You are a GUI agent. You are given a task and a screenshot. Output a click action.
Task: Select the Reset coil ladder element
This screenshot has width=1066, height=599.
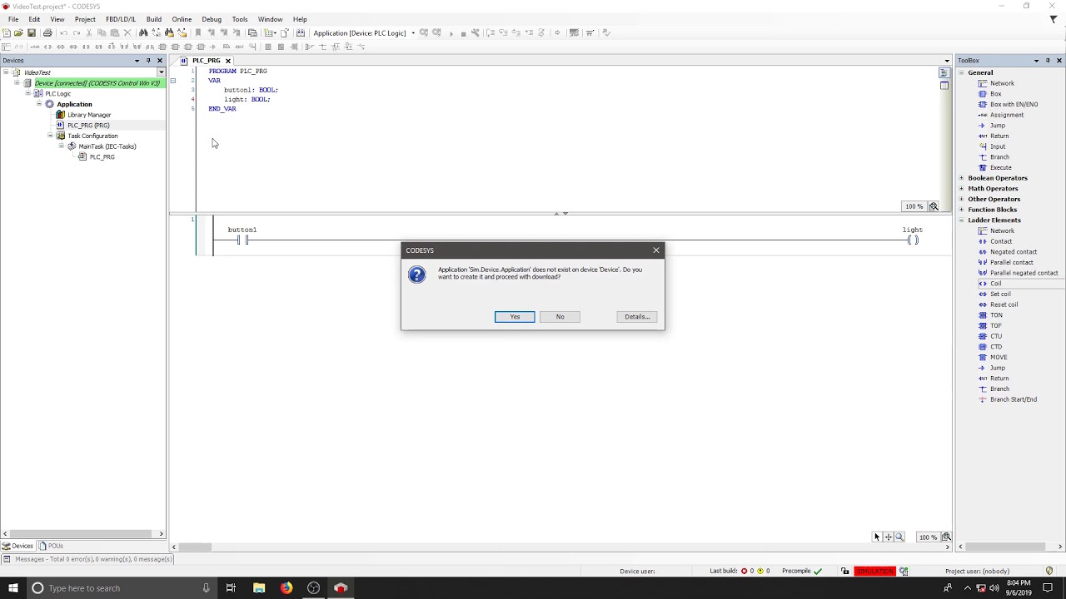(1004, 304)
